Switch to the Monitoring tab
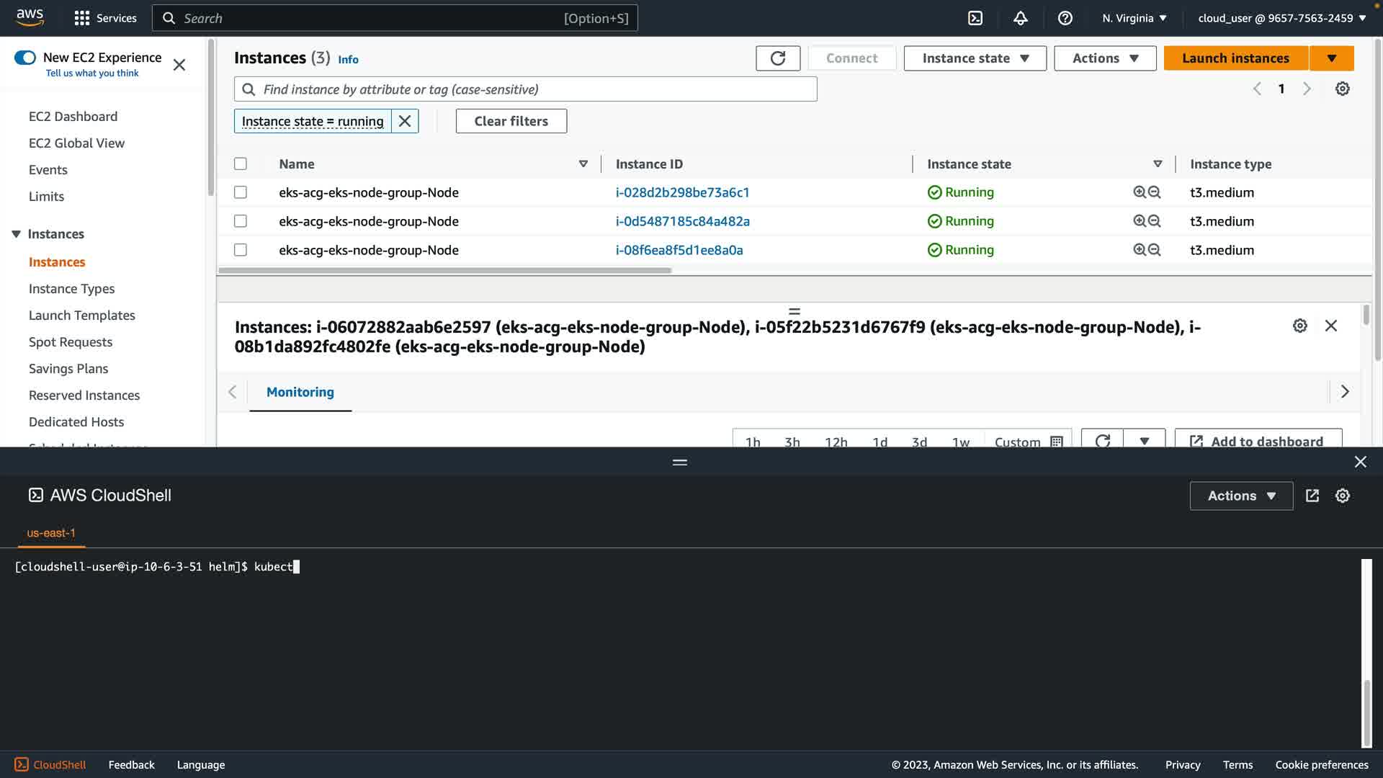The image size is (1383, 778). (300, 392)
